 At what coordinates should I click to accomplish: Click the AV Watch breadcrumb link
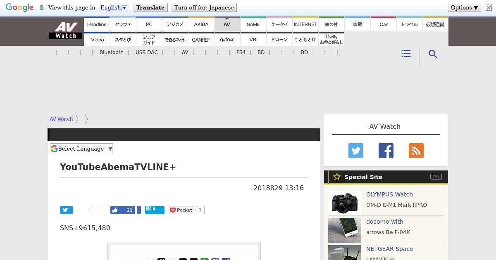click(61, 119)
